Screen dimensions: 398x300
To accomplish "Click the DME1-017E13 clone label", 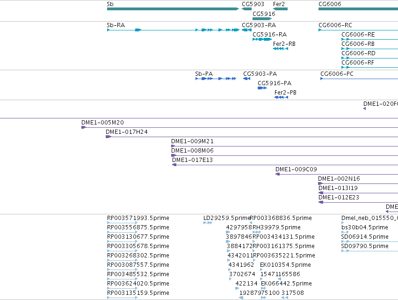I will (x=192, y=160).
